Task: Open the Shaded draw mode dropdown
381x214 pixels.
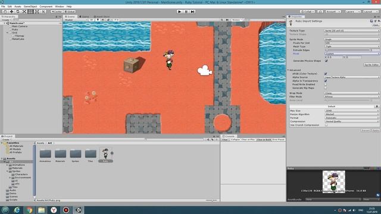Action: [x=76, y=20]
